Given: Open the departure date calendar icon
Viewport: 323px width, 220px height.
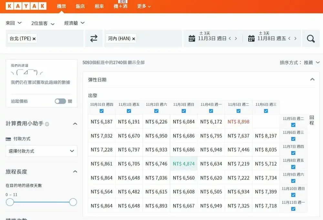Looking at the screenshot, I should (x=192, y=39).
